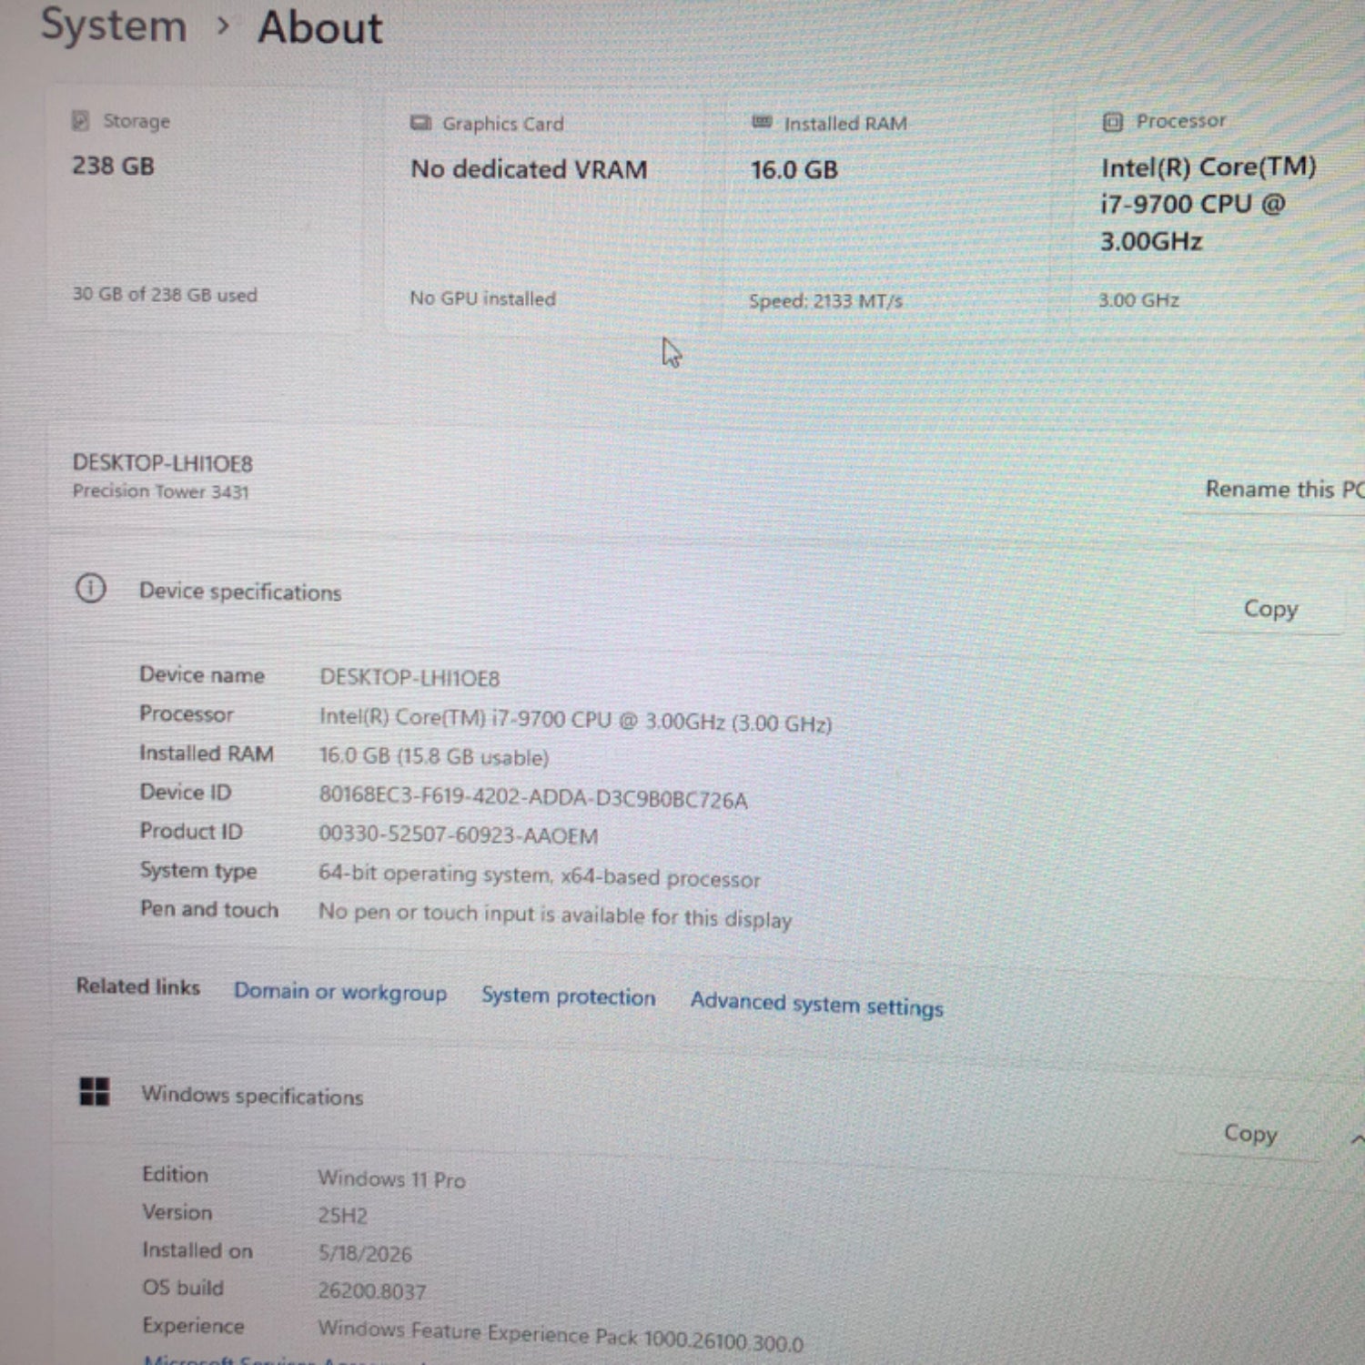Click the Installed on date 5/18/2026
Screen dimensions: 1365x1365
point(365,1253)
